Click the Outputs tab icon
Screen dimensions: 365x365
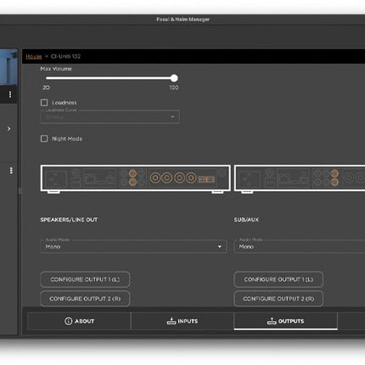click(x=272, y=321)
